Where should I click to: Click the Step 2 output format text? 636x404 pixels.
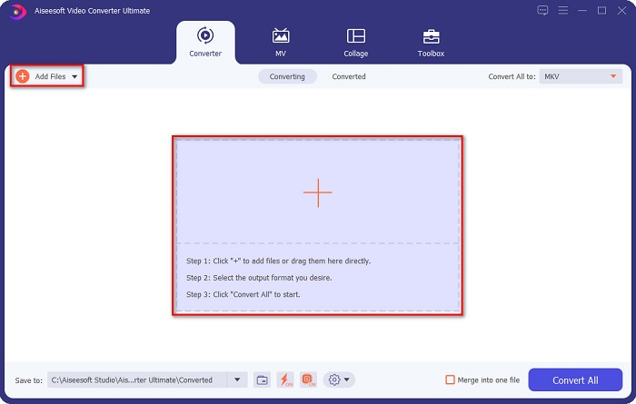[x=259, y=278]
